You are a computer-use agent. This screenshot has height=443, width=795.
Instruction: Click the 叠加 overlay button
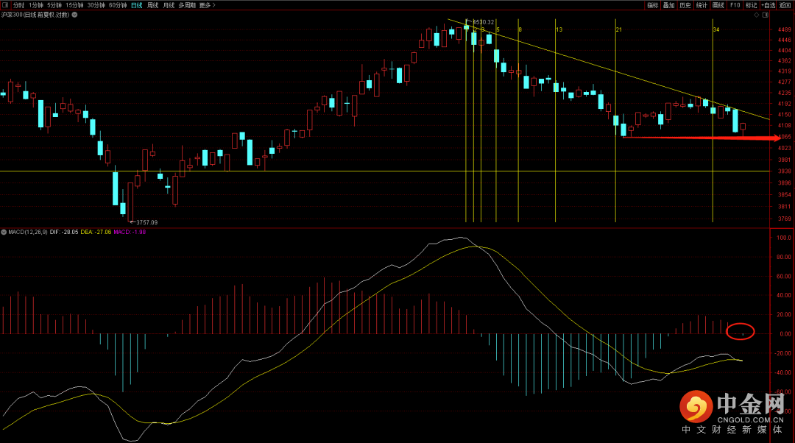[668, 5]
